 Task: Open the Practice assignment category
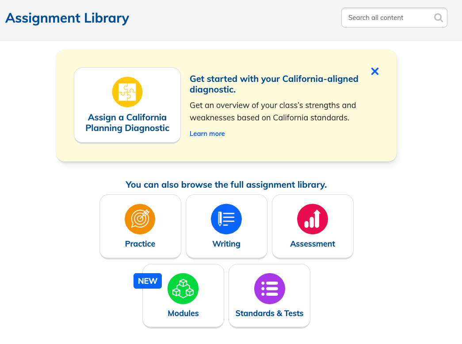tap(140, 226)
